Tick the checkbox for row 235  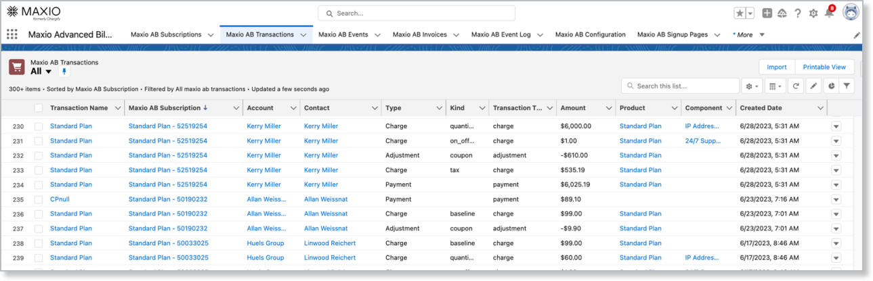point(39,199)
